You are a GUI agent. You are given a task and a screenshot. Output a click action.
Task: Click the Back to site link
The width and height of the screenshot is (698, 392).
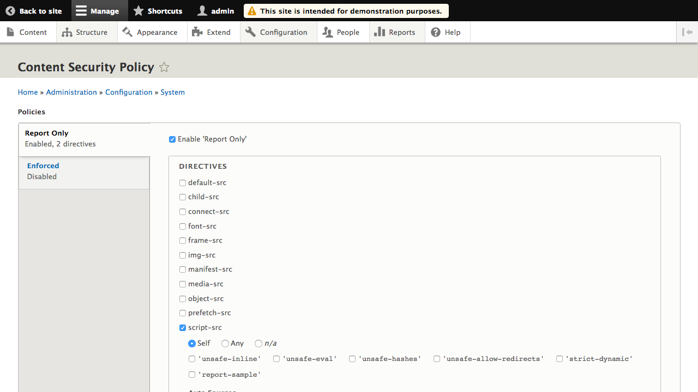[x=34, y=11]
